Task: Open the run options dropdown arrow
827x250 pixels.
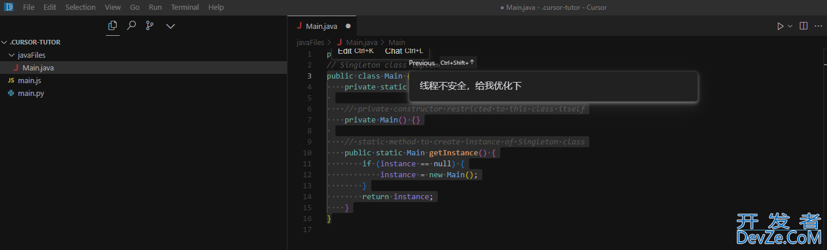Action: (x=790, y=26)
